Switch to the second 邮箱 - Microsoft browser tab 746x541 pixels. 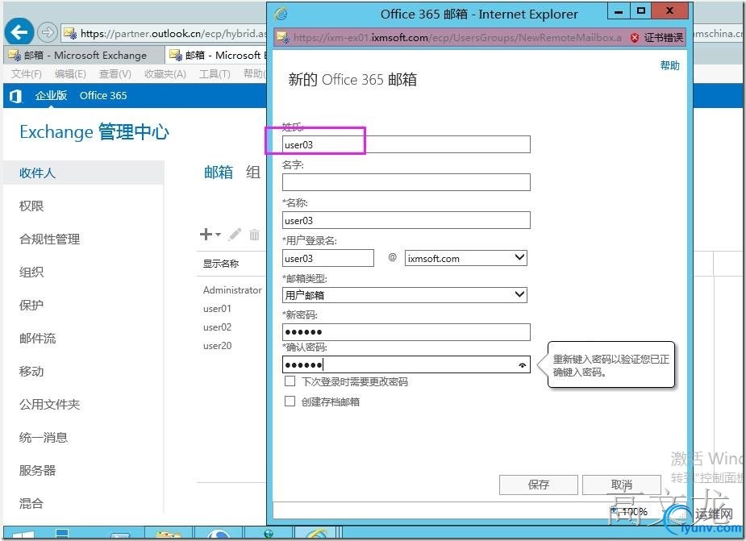pyautogui.click(x=216, y=55)
